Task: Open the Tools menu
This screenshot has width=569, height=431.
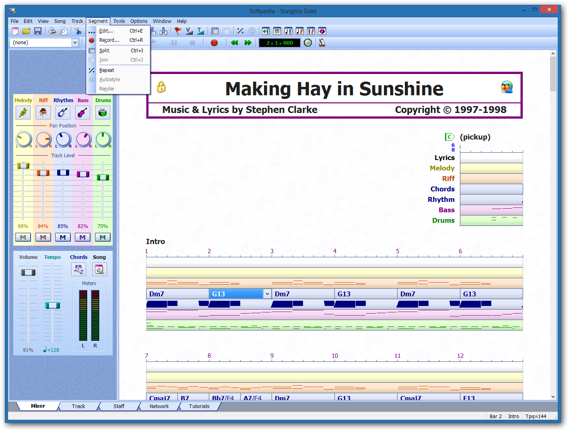Action: pos(119,21)
